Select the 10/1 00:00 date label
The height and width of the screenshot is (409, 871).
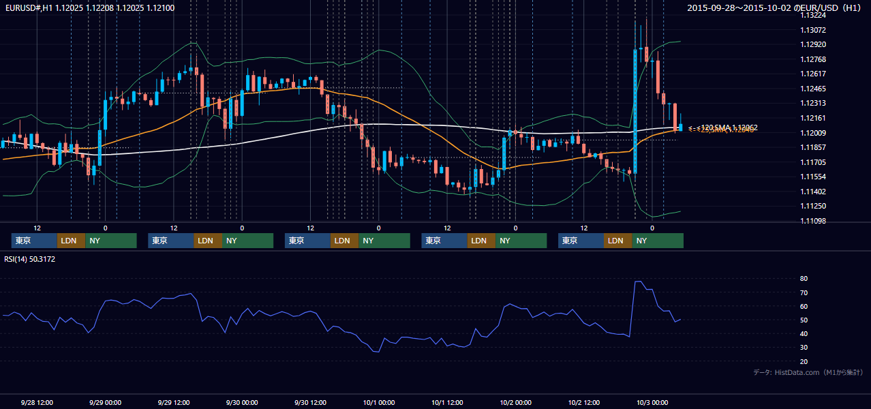coord(378,403)
